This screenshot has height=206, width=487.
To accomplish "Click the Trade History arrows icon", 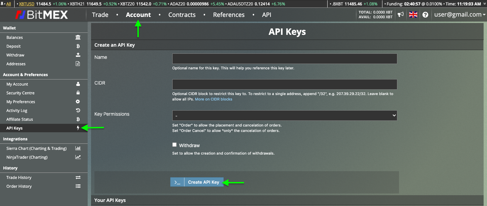I will click(x=78, y=178).
